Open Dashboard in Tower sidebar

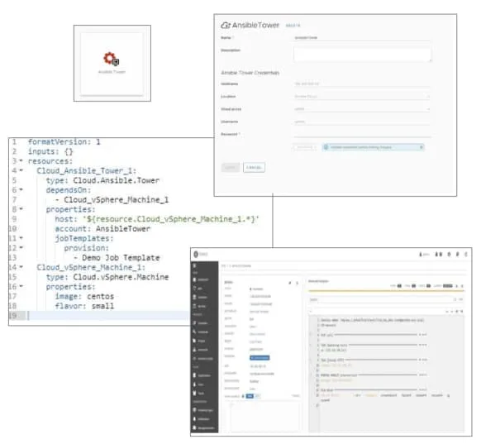pyautogui.click(x=201, y=279)
